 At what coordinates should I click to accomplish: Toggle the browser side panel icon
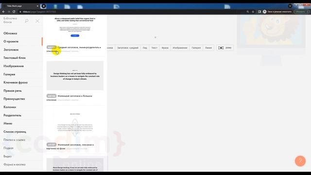point(259,12)
